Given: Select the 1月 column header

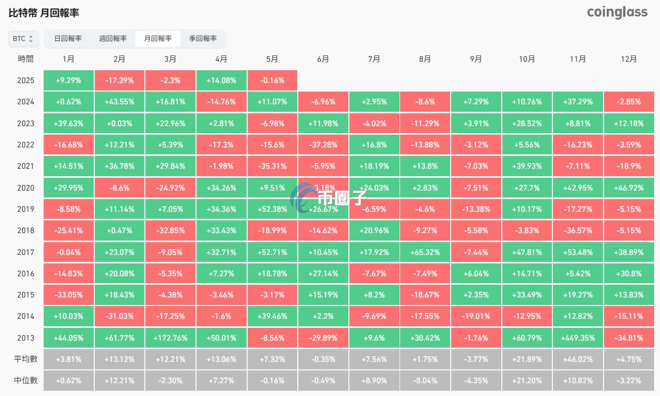Looking at the screenshot, I should (68, 59).
